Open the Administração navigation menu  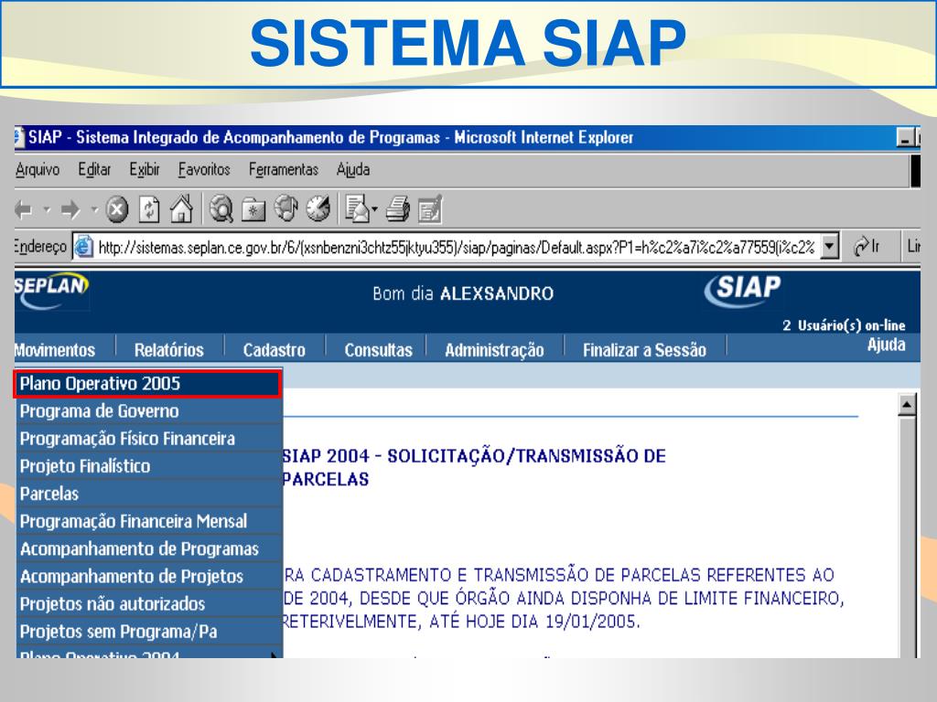pos(494,350)
